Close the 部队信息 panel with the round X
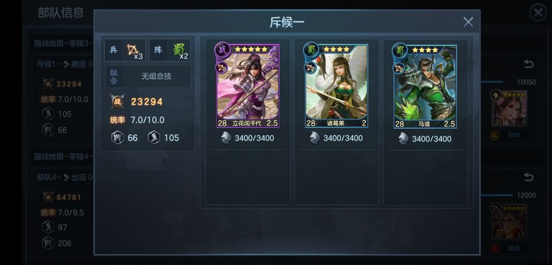Viewport: 552px width, 265px height. coord(538,13)
